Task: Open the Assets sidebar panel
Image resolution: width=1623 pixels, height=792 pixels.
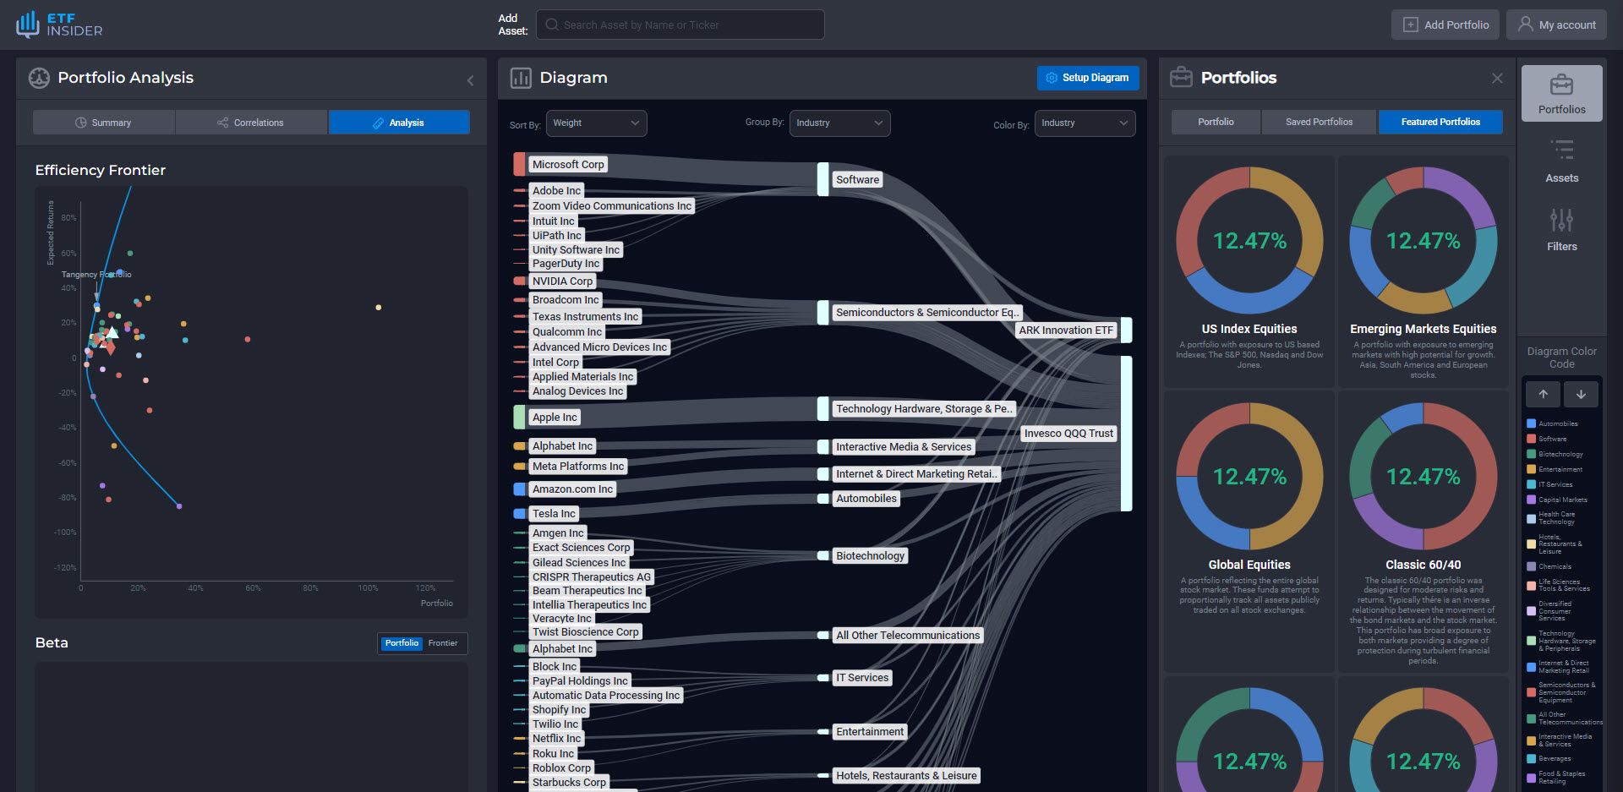Action: click(1561, 161)
